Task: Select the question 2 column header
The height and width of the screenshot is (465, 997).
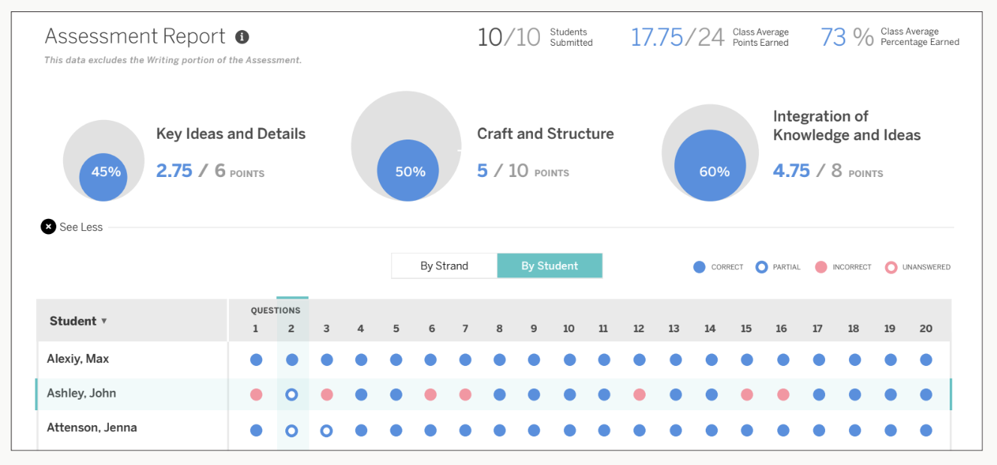Action: tap(291, 328)
